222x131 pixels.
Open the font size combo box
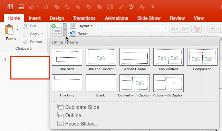(x=159, y=29)
